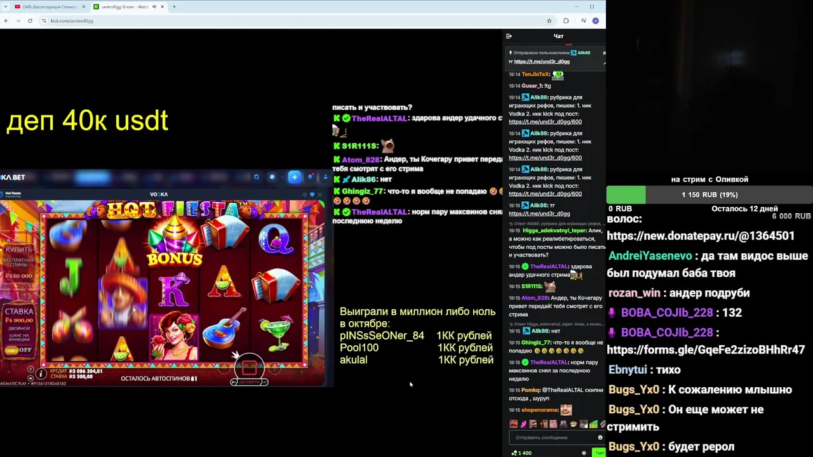Screen dimensions: 813x457
Task: Open slot game info 'i' icon
Action: pos(41,374)
